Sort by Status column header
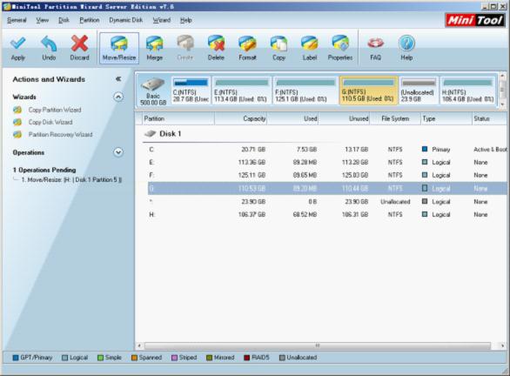510x376 pixels. (x=489, y=118)
